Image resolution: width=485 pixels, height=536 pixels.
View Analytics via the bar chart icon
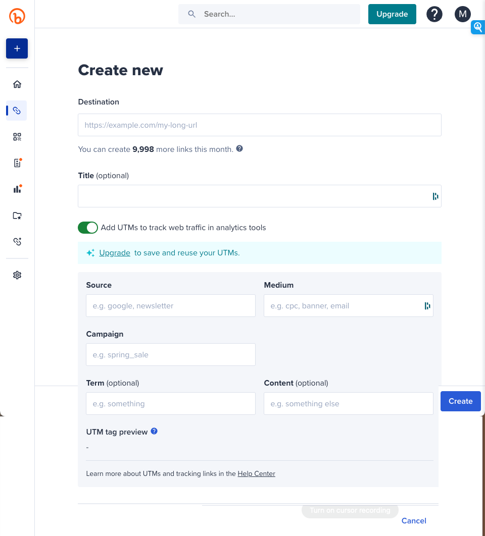click(17, 189)
